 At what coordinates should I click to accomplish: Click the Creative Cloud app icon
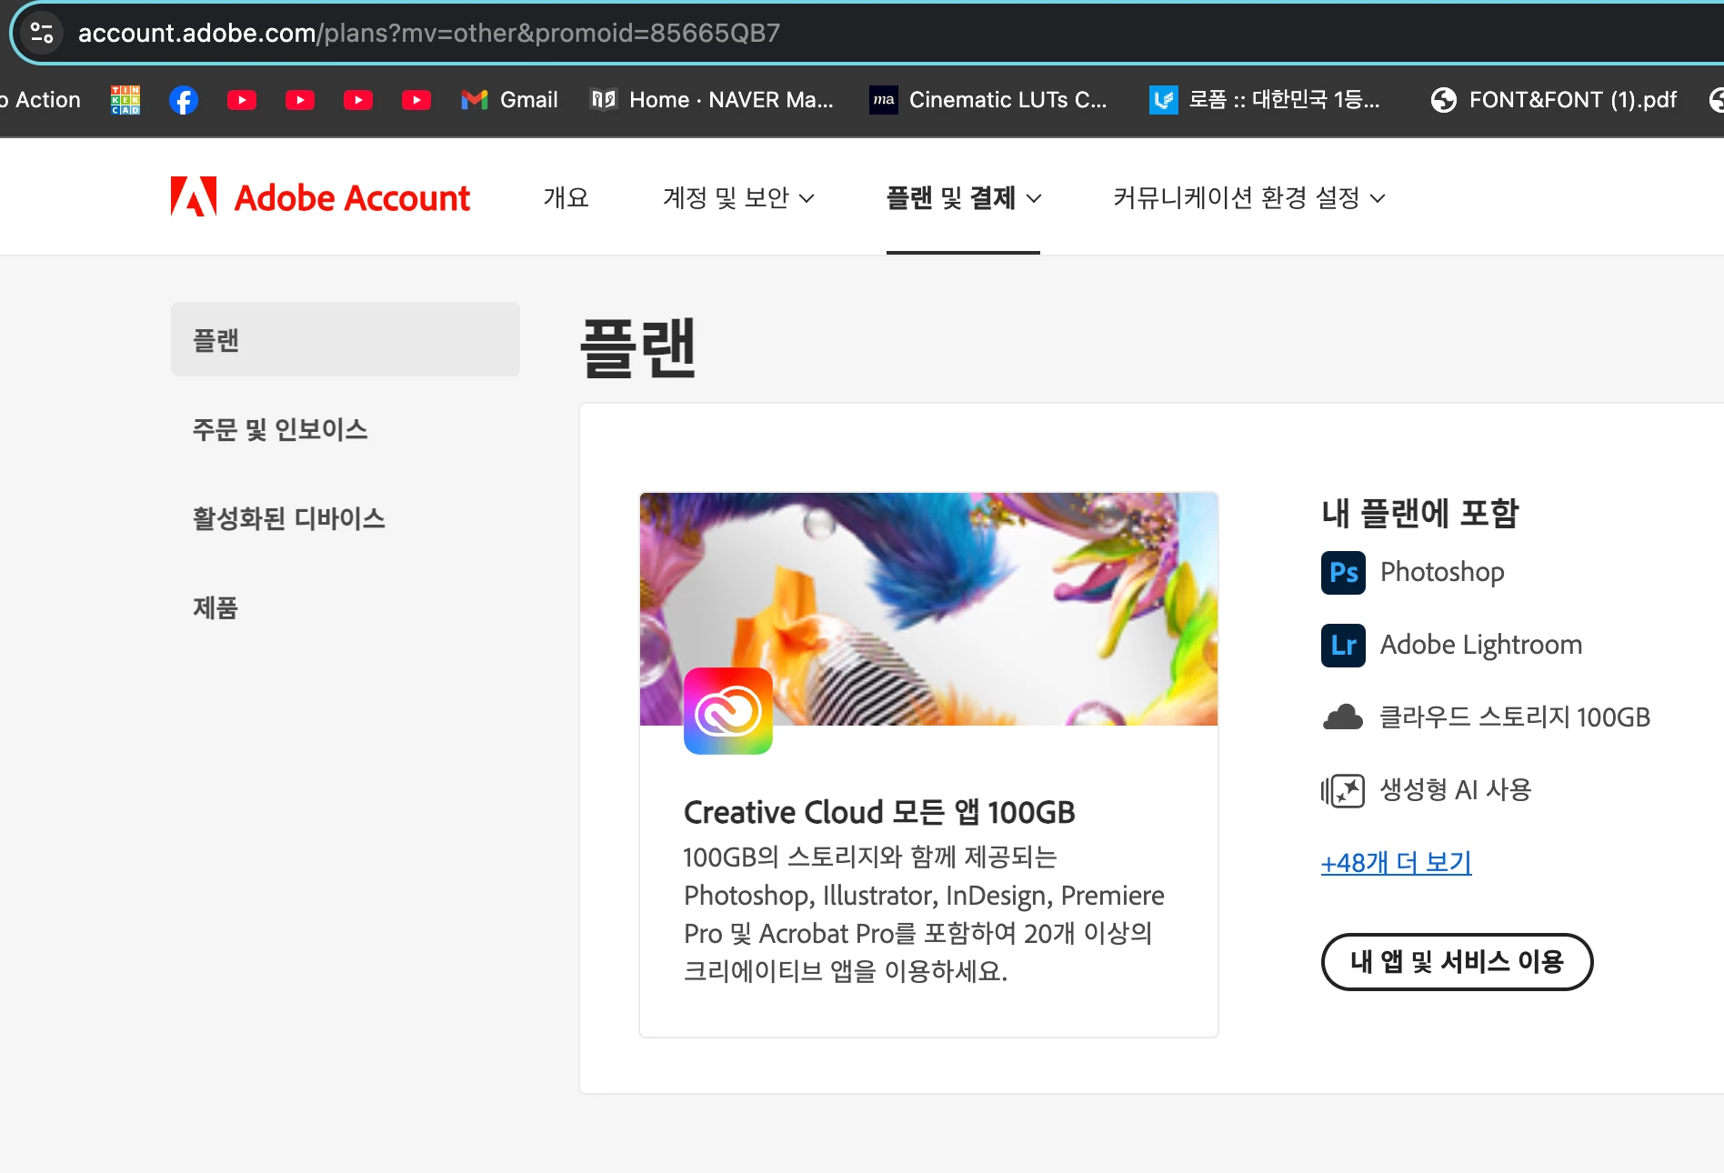[x=728, y=711]
